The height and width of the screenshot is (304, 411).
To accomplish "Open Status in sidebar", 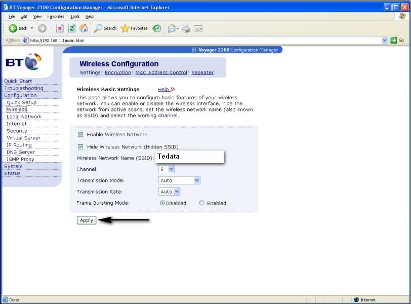I will point(12,173).
